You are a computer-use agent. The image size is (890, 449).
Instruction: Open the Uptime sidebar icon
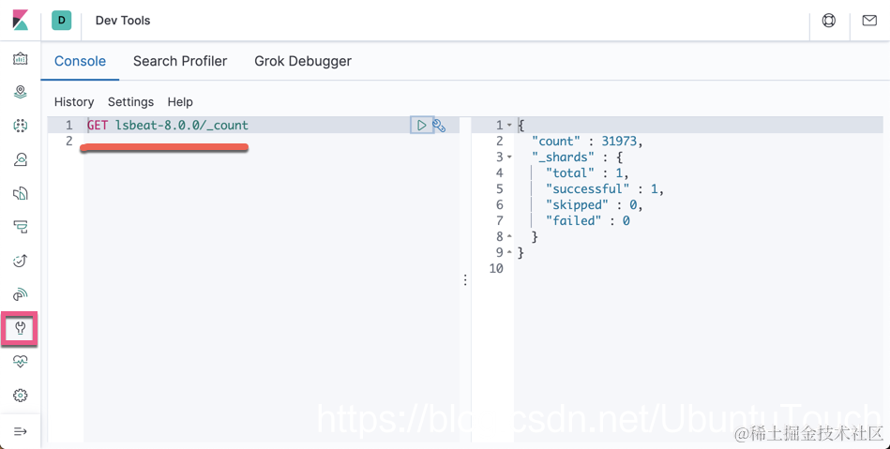(x=20, y=261)
